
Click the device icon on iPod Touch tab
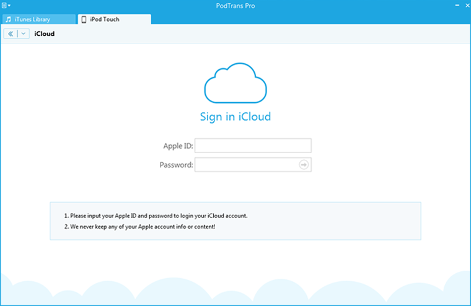(x=84, y=19)
